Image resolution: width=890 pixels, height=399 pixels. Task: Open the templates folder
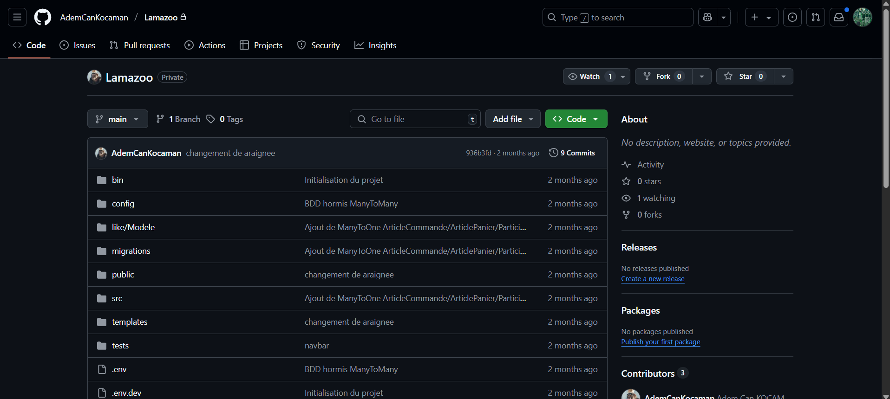pos(130,322)
